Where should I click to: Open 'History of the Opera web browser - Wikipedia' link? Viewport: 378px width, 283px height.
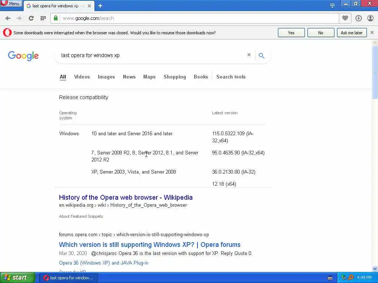126,198
